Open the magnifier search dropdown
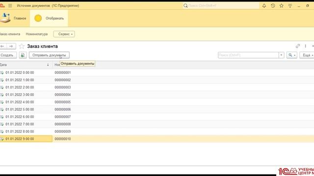This screenshot has height=176, width=314. [292, 55]
